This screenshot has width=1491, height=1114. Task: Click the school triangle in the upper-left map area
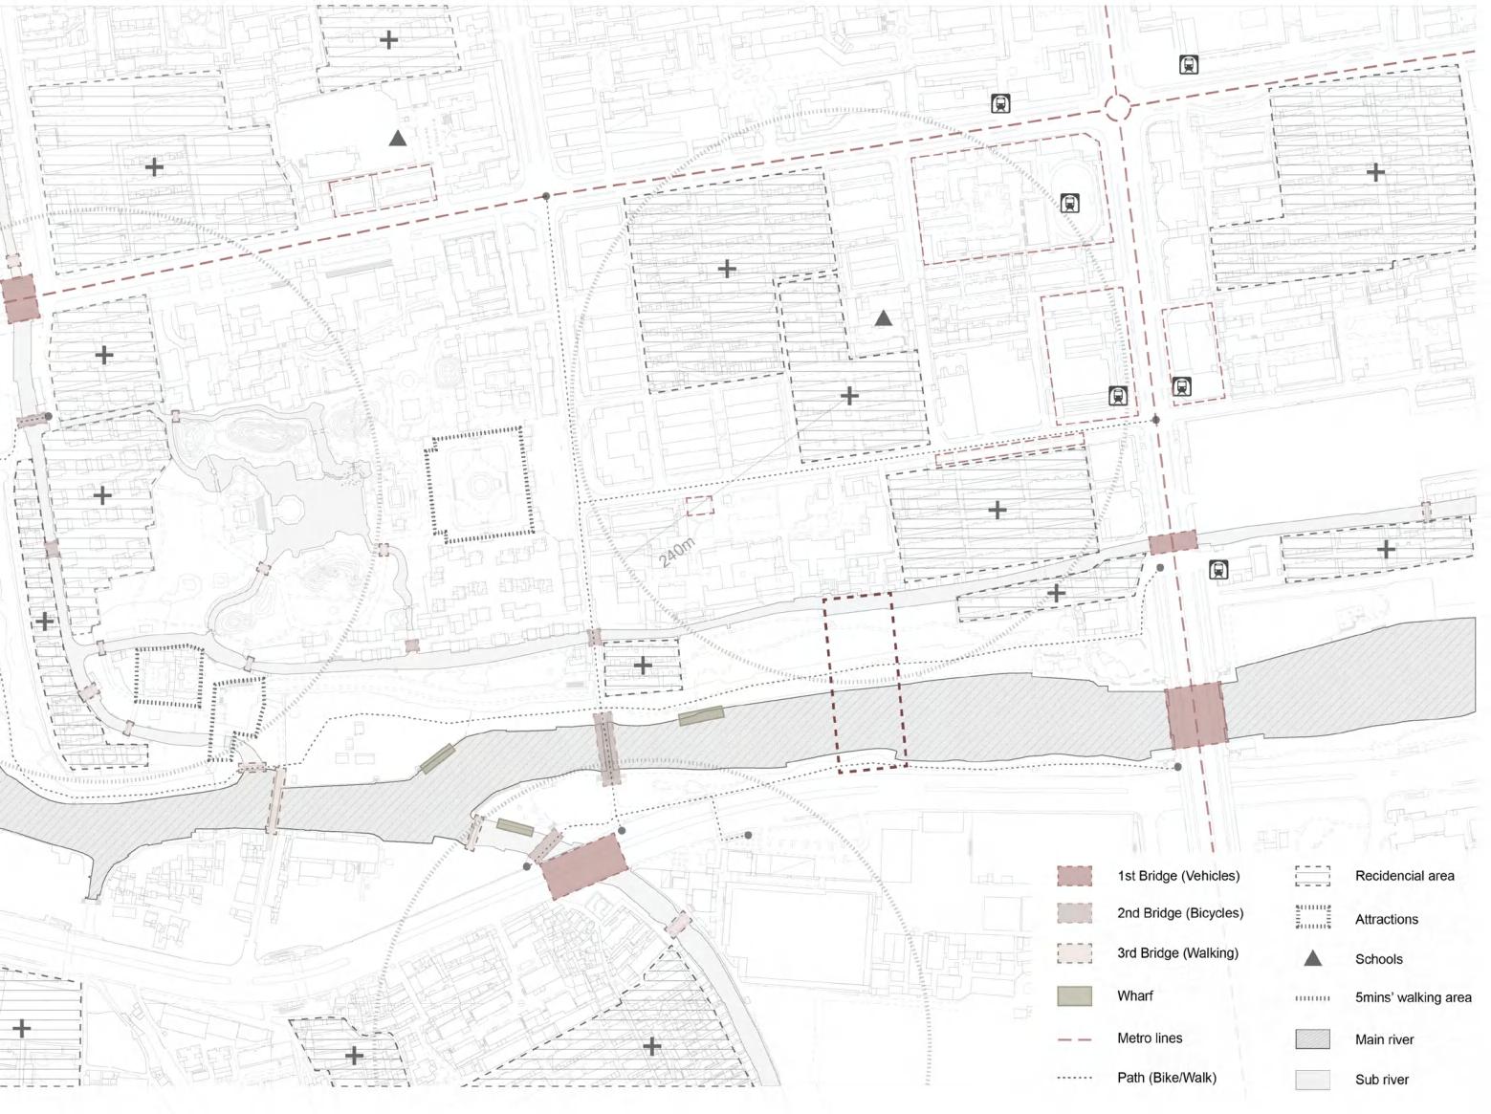click(398, 138)
